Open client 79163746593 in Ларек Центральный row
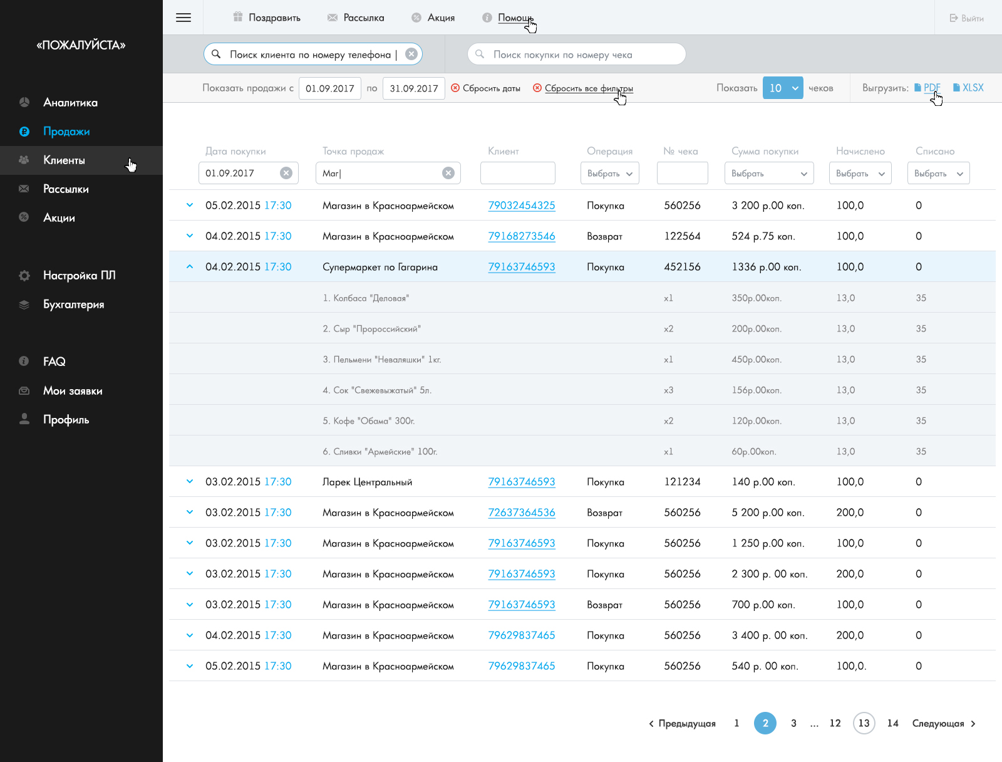This screenshot has height=762, width=1002. point(522,482)
